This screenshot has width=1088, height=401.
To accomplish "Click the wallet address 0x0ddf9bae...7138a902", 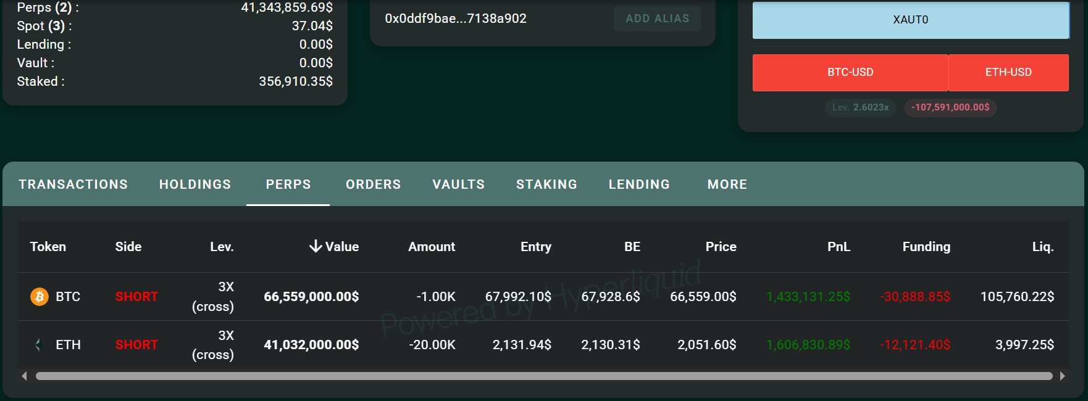I will tap(456, 19).
